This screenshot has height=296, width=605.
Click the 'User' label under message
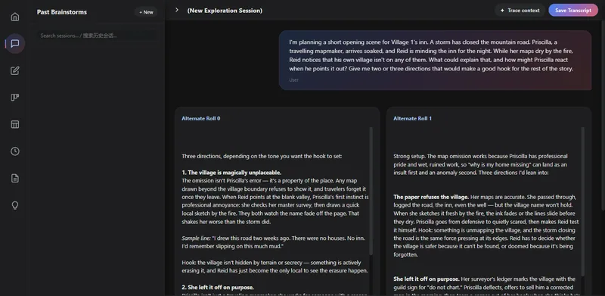[x=294, y=80]
